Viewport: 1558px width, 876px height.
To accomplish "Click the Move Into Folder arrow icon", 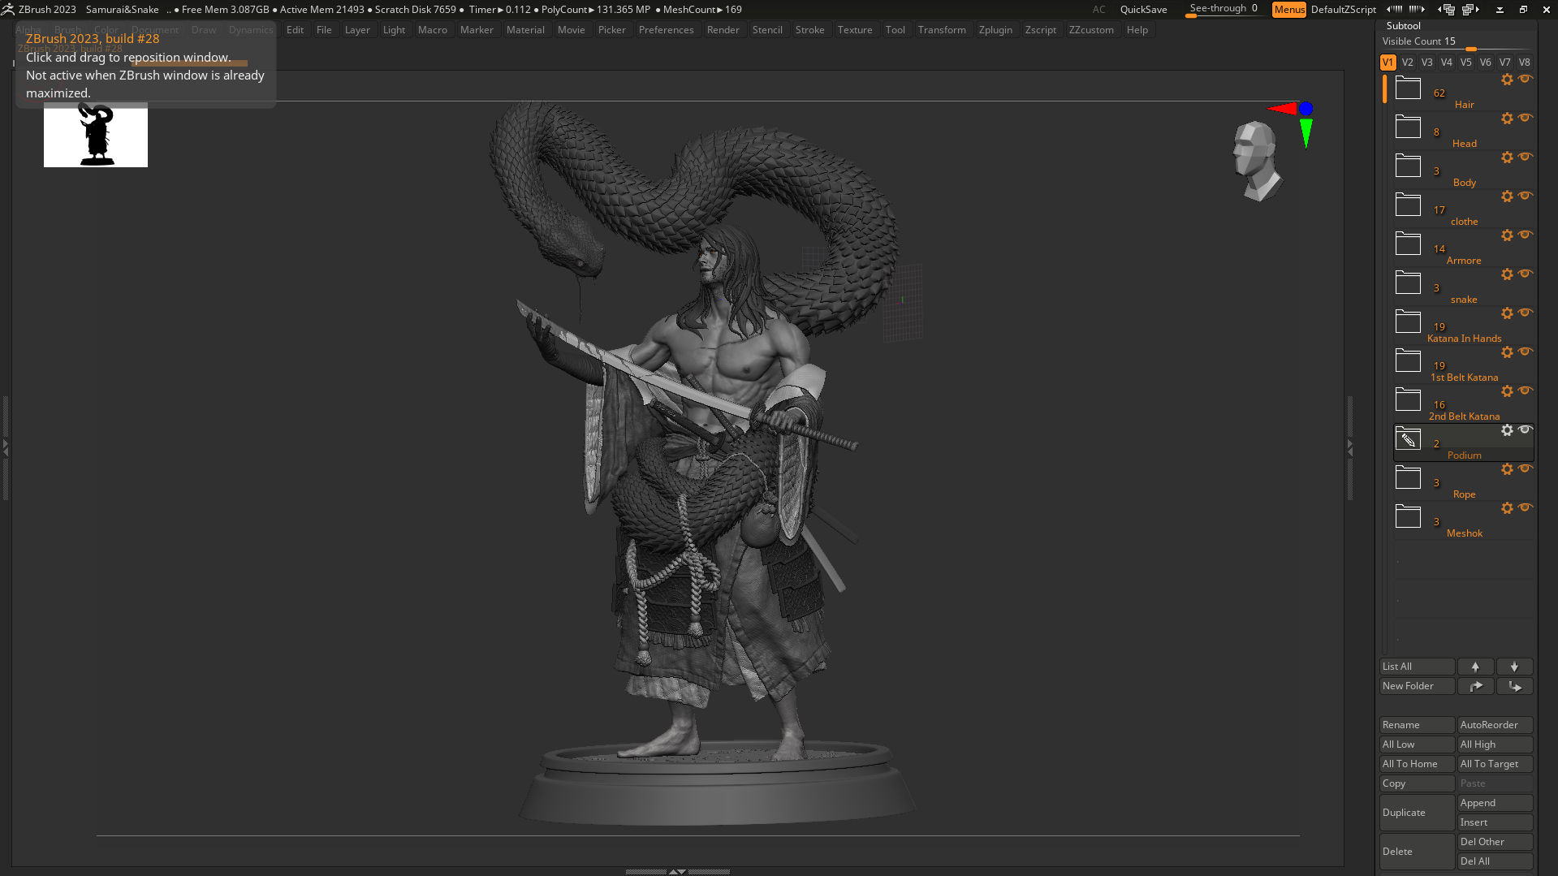I will 1514,686.
